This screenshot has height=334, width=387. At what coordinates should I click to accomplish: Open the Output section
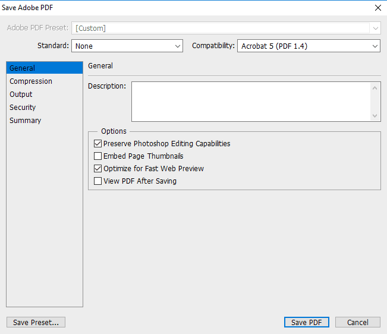point(45,94)
